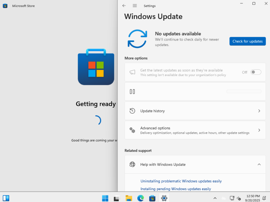This screenshot has height=202, width=270.
Task: Click the Help with Windows Update label
Action: coord(163,164)
